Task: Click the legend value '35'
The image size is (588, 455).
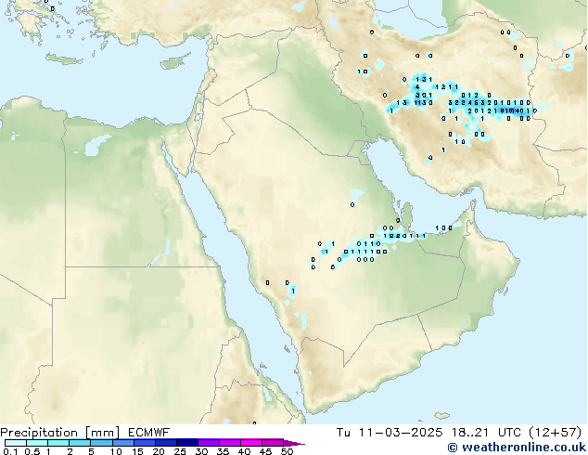Action: (x=224, y=451)
